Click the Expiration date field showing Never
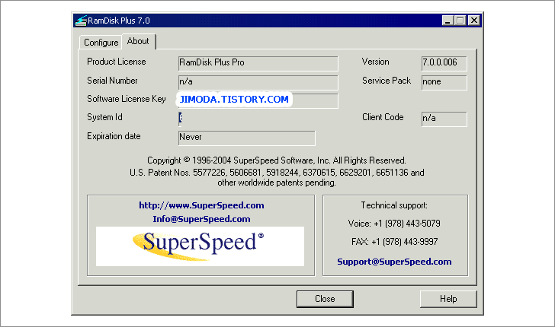Screen dimensions: 555x327 247,138
